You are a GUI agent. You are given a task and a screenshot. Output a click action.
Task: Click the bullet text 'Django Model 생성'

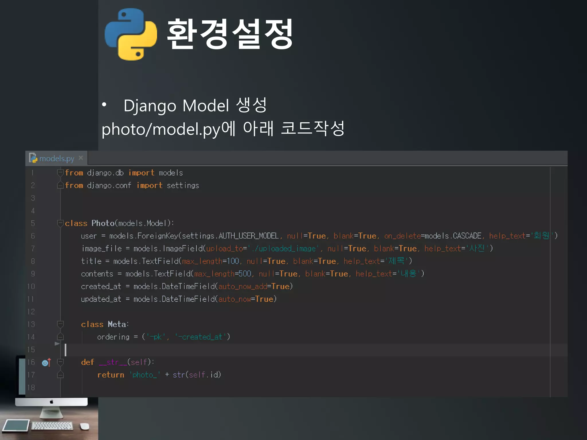(195, 105)
